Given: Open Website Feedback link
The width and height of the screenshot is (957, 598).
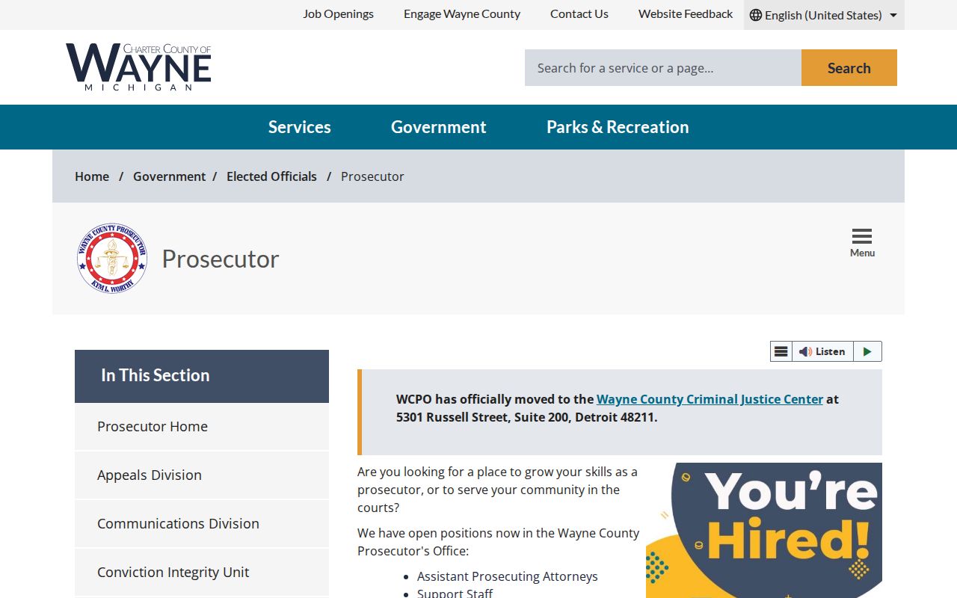Looking at the screenshot, I should coord(686,14).
